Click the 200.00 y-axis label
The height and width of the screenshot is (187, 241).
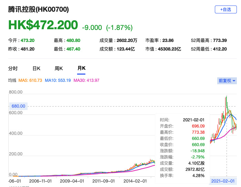click(16, 154)
